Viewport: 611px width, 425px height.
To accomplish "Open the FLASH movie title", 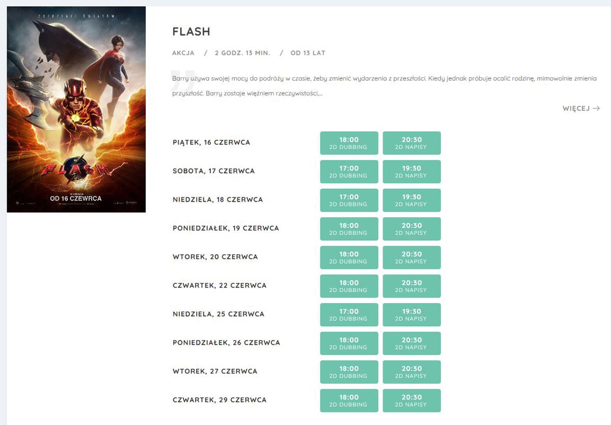I will click(191, 32).
